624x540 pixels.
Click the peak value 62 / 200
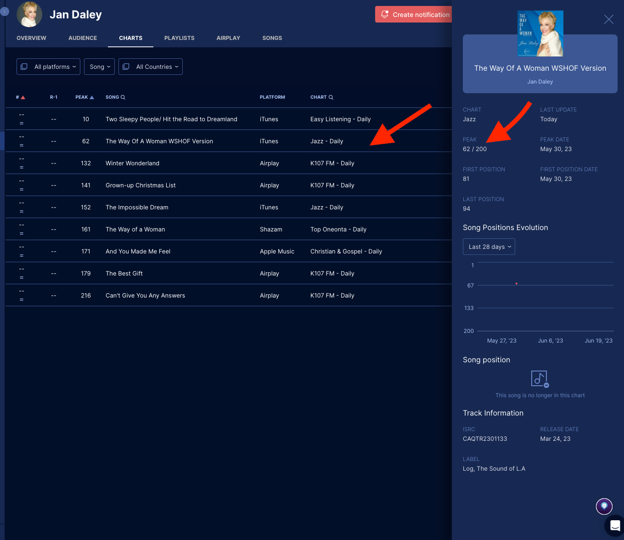475,149
